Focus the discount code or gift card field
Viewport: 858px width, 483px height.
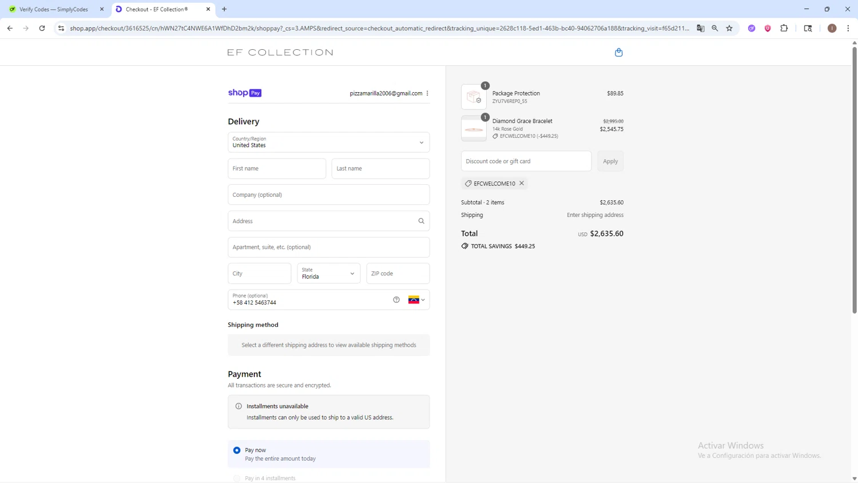click(526, 161)
